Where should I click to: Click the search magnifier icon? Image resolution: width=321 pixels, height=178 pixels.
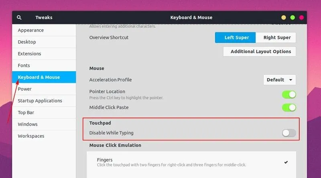point(19,18)
